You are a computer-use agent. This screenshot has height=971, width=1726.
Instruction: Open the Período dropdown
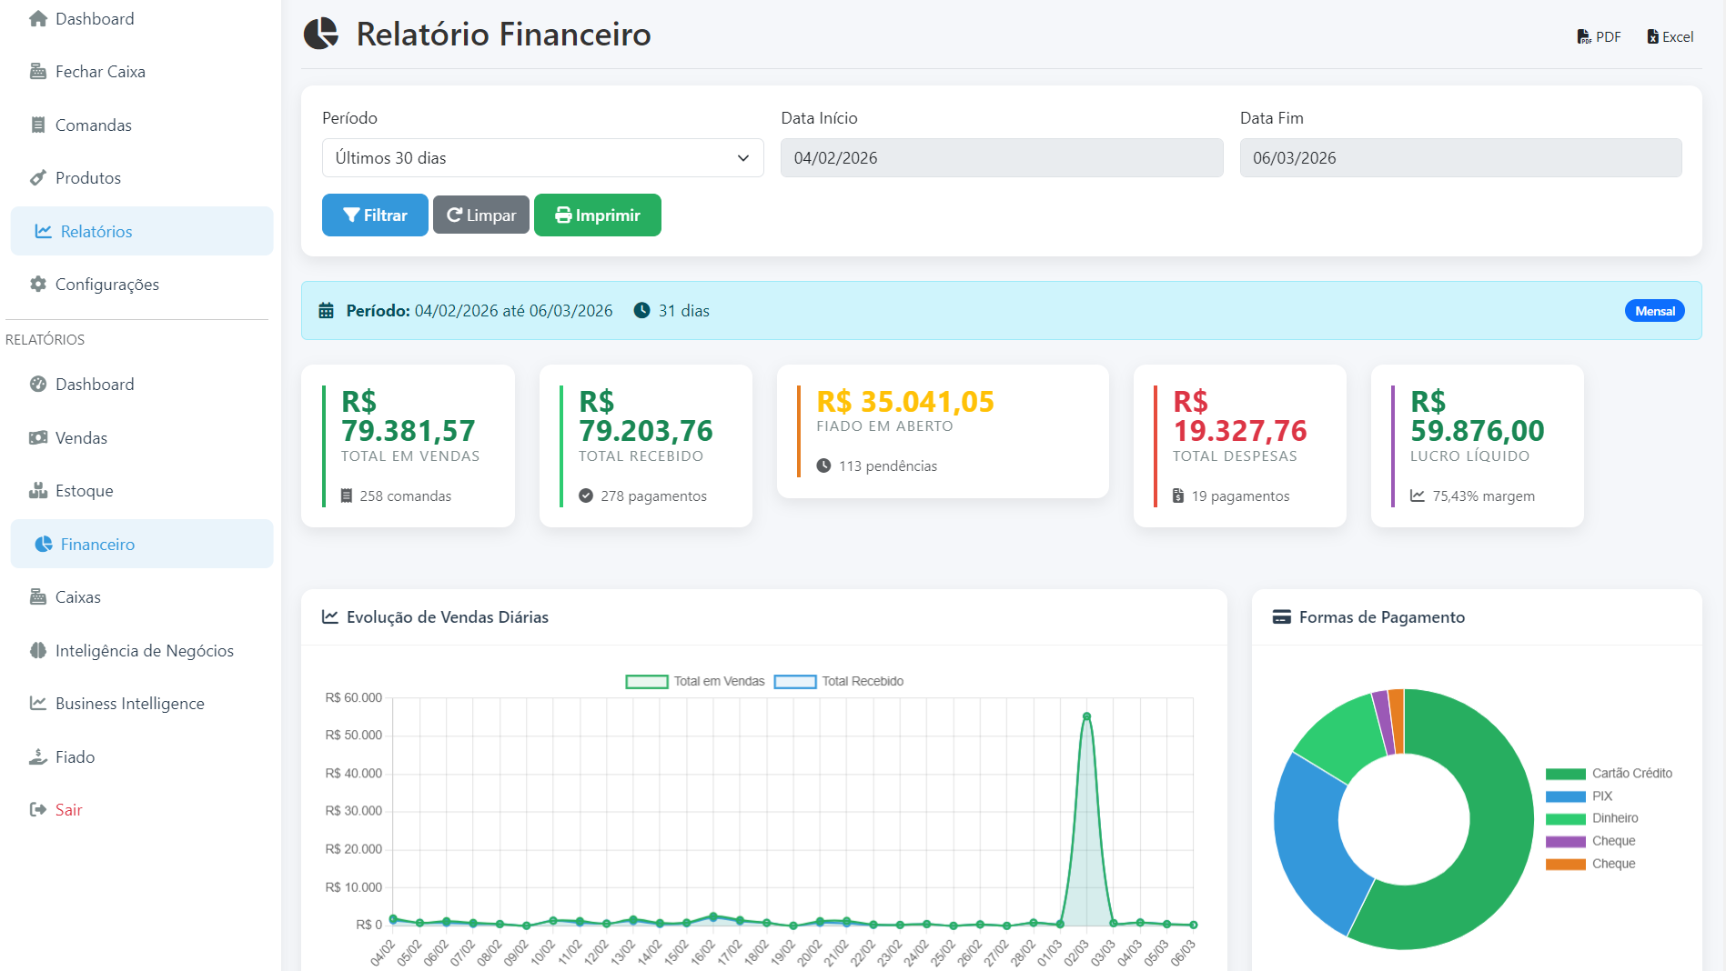tap(542, 158)
